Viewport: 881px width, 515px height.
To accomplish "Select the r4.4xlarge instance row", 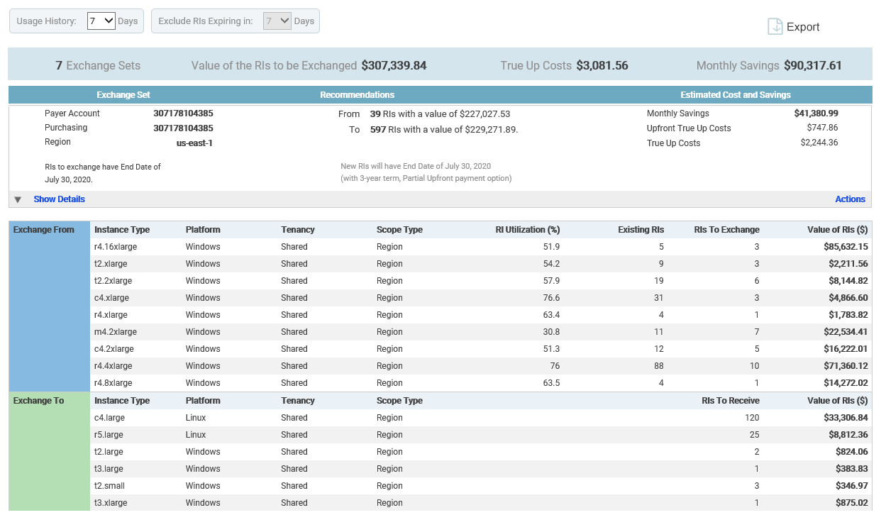I will coord(113,366).
